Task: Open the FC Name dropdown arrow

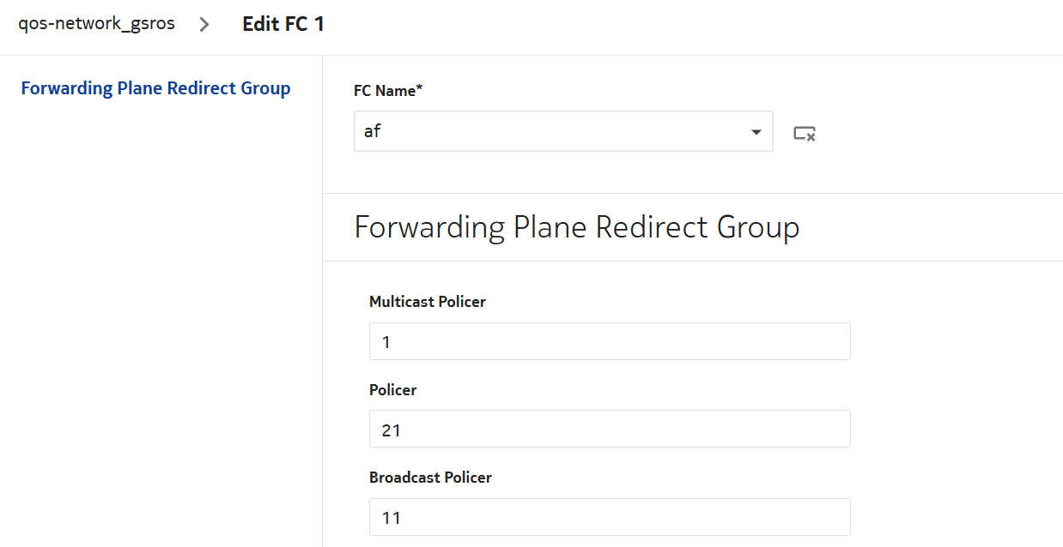Action: pyautogui.click(x=756, y=132)
